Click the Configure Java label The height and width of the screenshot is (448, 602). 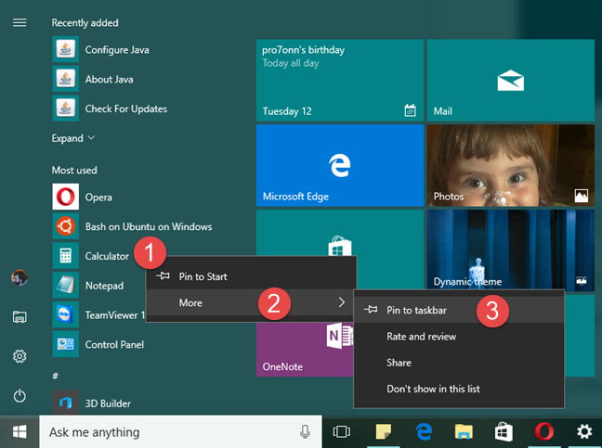(117, 50)
